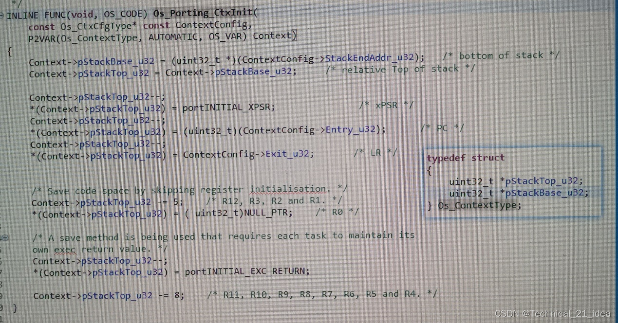618x323 pixels.
Task: Collapse the fold marker beside the save-method comment
Action: 4,237
